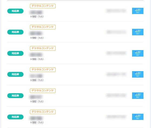Viewport: 151px width, 128px height.
Task: Open the first order's blurred buyer name
Action: pyautogui.click(x=36, y=12)
